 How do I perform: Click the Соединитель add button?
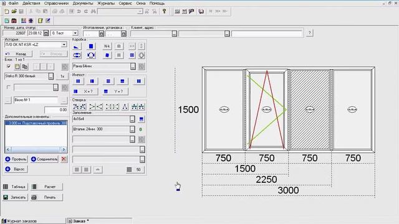pyautogui.click(x=44, y=159)
